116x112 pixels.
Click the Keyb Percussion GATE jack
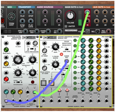tap(28, 43)
